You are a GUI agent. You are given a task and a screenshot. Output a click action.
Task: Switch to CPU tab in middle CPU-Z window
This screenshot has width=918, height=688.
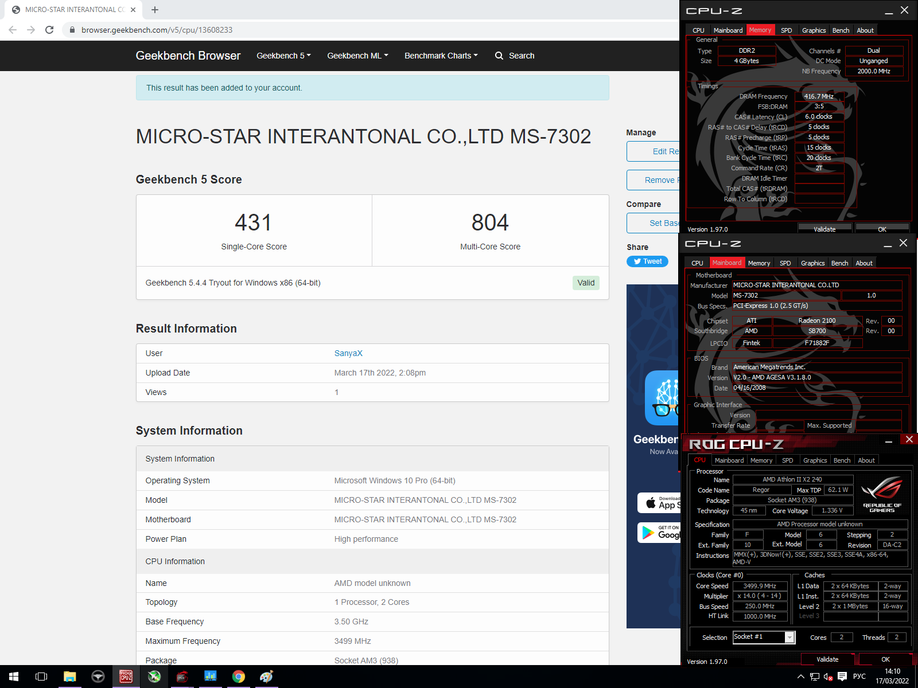(697, 263)
